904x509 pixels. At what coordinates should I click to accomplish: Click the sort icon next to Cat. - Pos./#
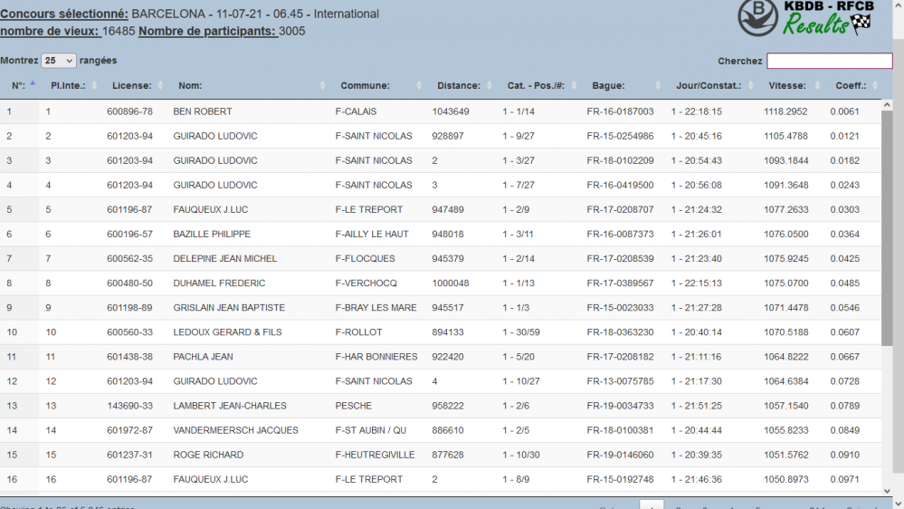[574, 86]
